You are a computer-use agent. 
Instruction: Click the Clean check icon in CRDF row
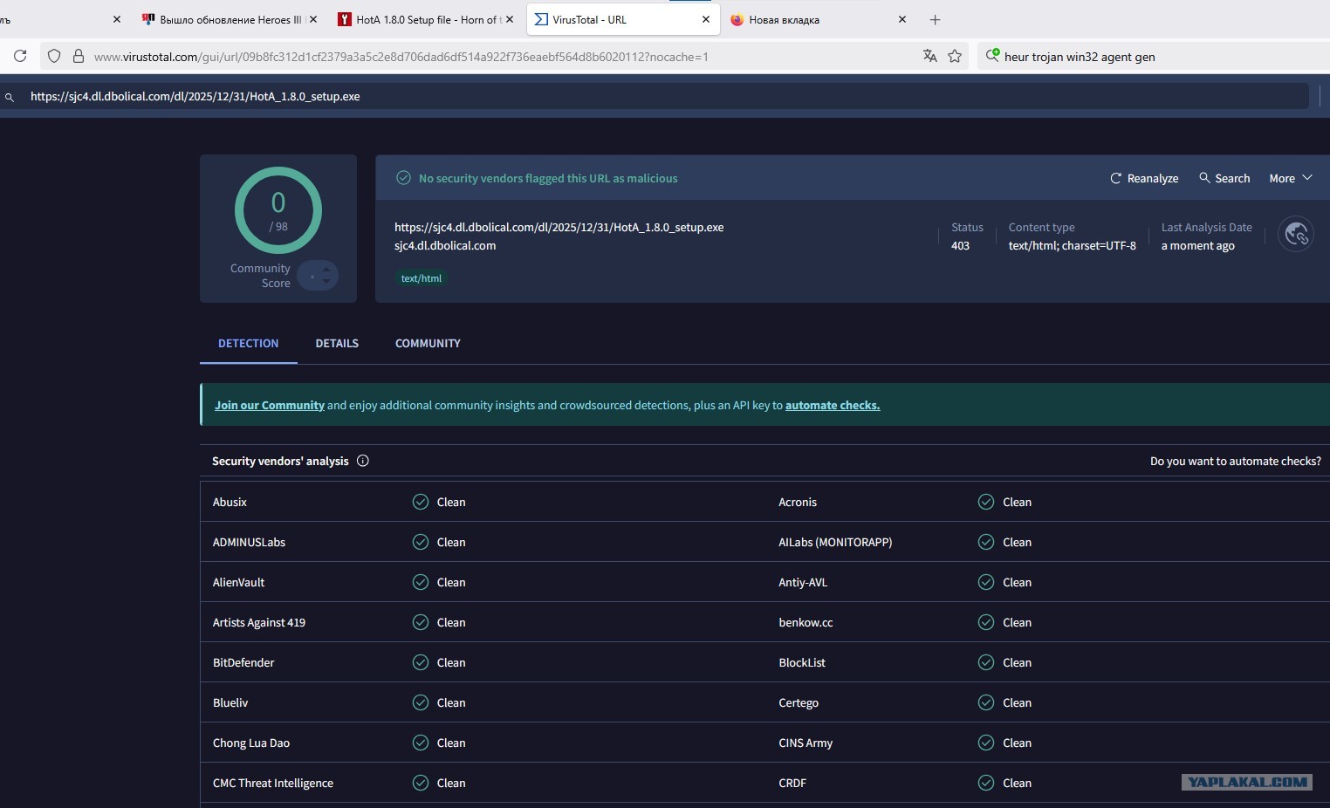(986, 783)
